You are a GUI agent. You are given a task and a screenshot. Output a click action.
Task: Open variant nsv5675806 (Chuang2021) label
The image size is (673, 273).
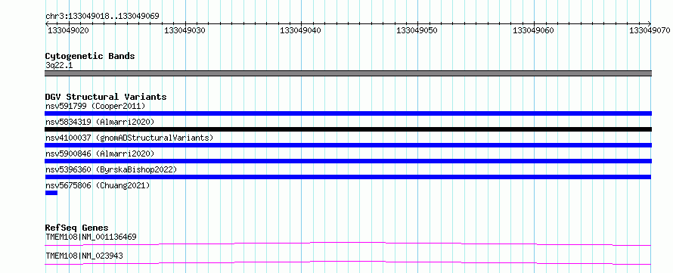(x=98, y=185)
